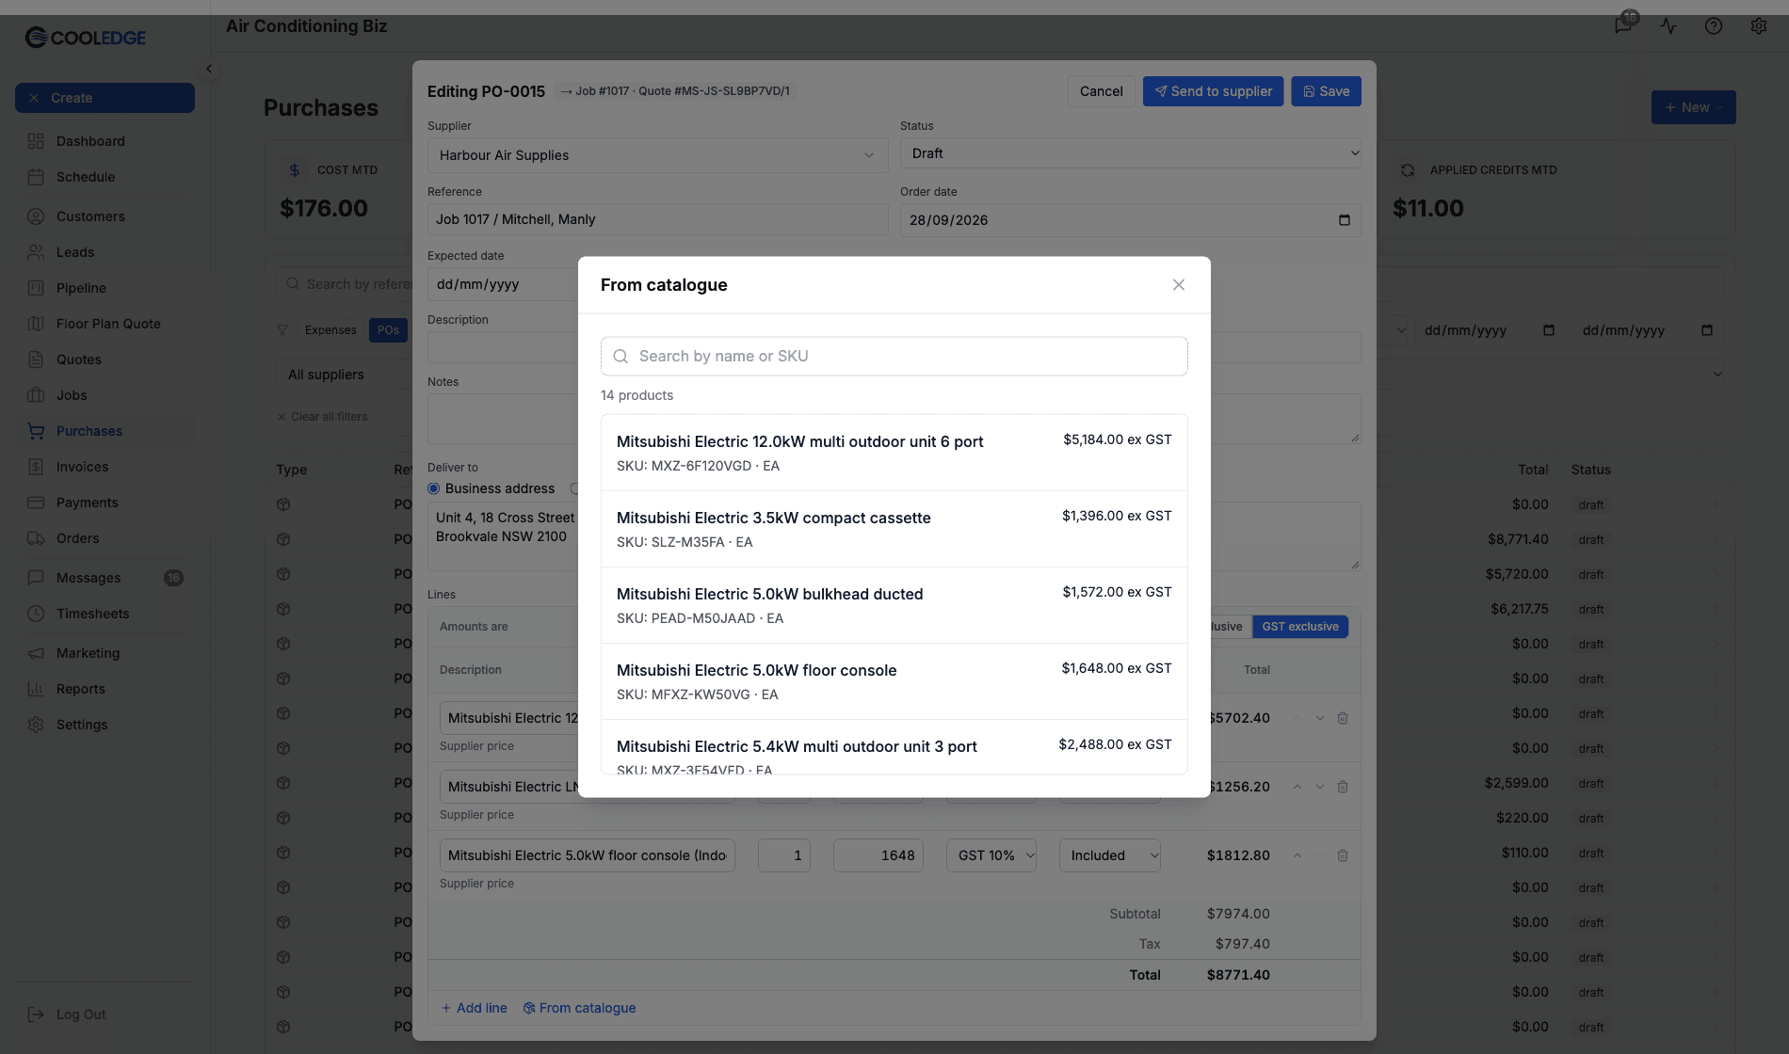
Task: Open the settings gear in header
Action: point(1759,26)
